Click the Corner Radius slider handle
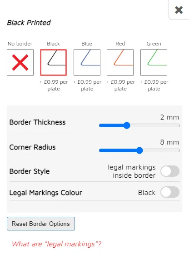Viewport: 189px width, 275px height. point(139,150)
